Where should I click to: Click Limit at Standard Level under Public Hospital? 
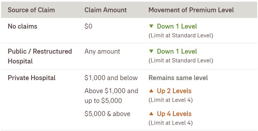(x=181, y=60)
